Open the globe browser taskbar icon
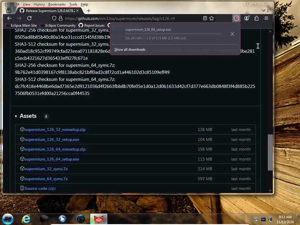The height and width of the screenshot is (225, 300). point(81,219)
